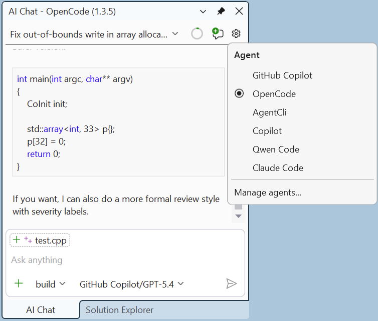Select the OpenCode agent radio option
Viewport: 378px width, 321px height.
tap(274, 93)
